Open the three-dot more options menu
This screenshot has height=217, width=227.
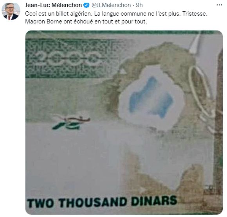tap(219, 5)
